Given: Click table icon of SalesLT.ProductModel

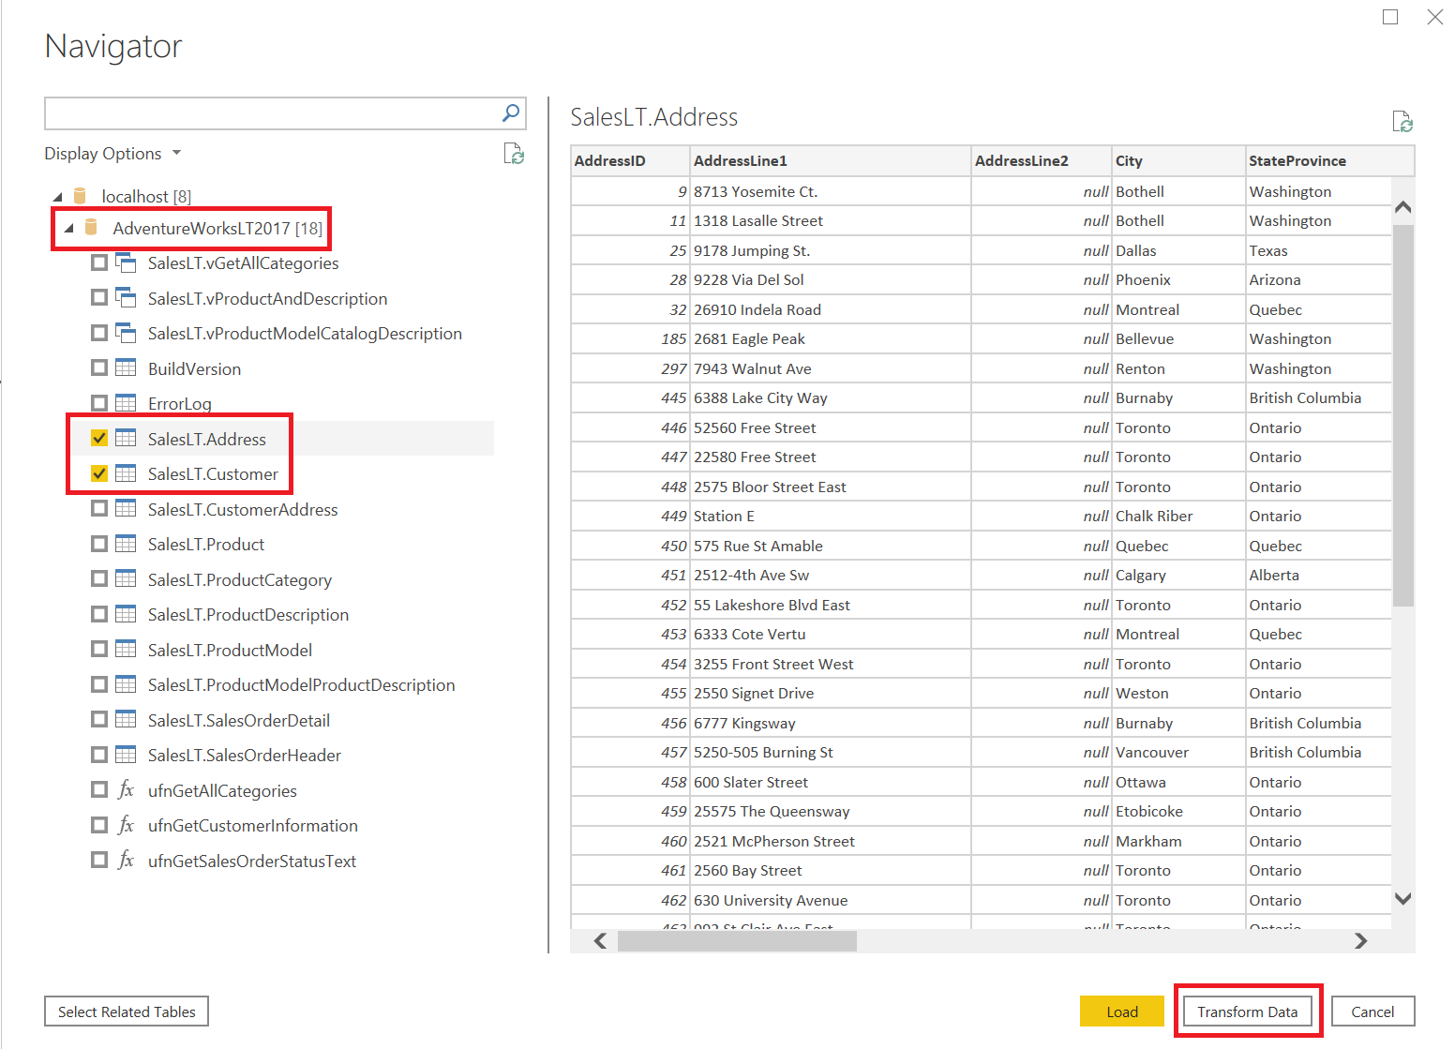Looking at the screenshot, I should point(126,649).
